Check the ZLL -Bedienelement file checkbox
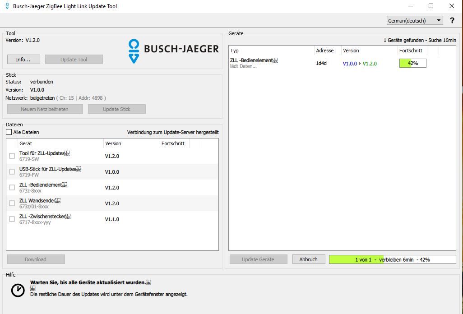 point(12,187)
